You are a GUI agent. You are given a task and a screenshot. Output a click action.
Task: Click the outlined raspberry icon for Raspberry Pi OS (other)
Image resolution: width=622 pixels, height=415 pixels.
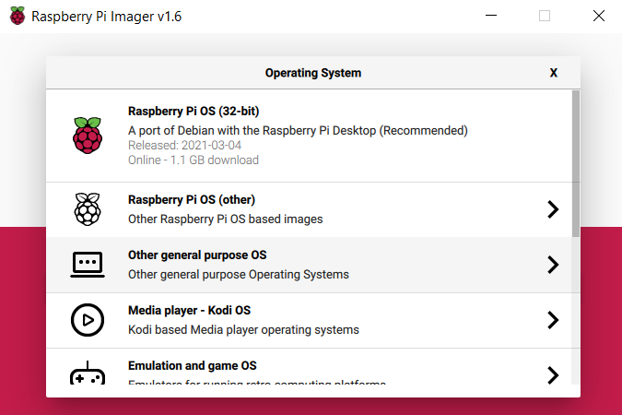88,209
